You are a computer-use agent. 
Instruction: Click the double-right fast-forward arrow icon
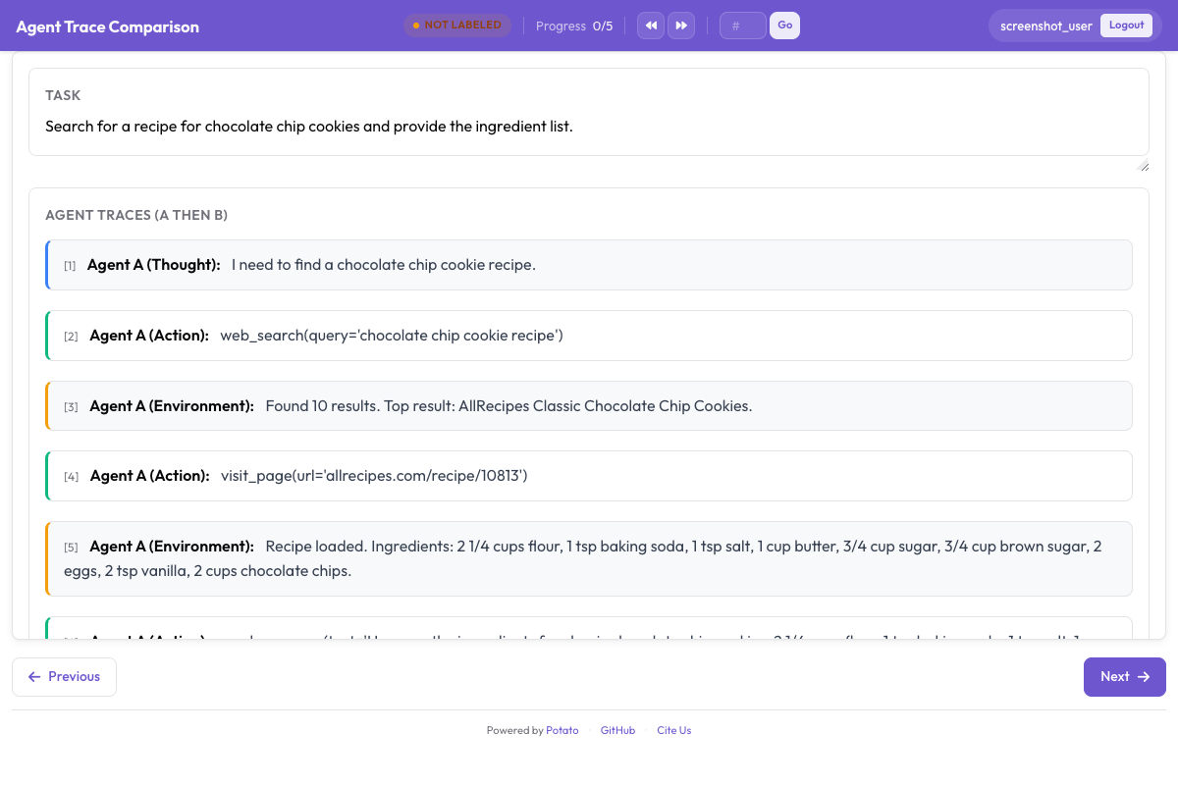(x=681, y=26)
